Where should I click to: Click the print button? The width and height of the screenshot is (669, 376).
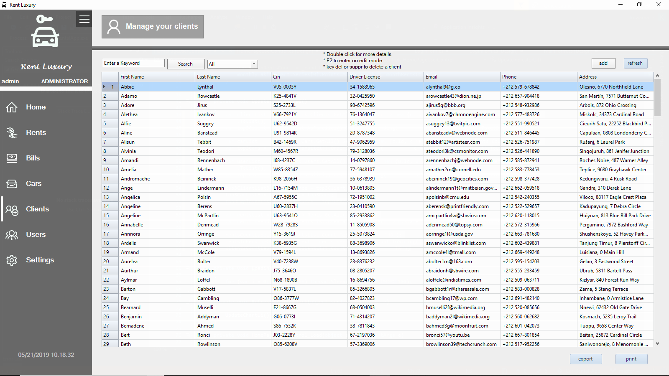point(631,359)
